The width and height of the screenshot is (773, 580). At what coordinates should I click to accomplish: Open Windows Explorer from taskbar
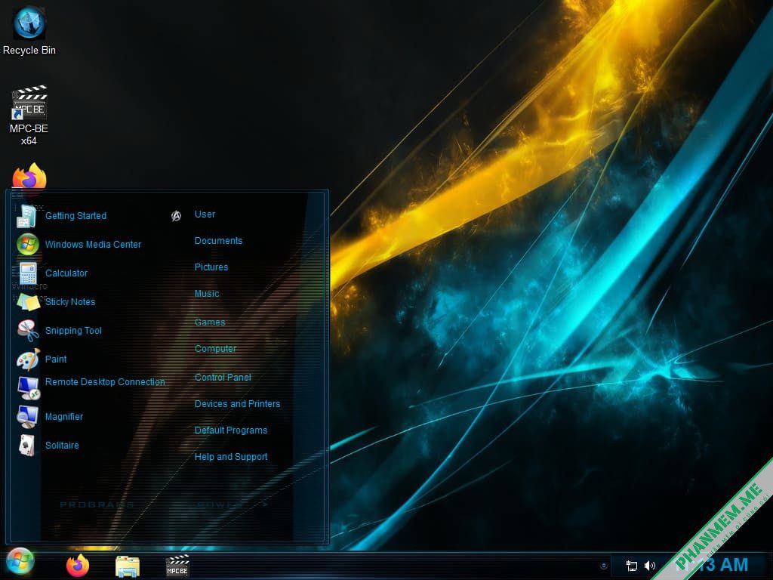127,566
